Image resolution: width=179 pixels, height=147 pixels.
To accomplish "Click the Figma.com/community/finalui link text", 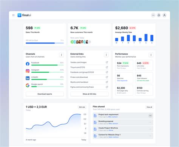I will pos(82,87).
